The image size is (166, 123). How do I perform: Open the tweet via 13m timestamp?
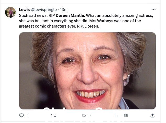(x=64, y=10)
